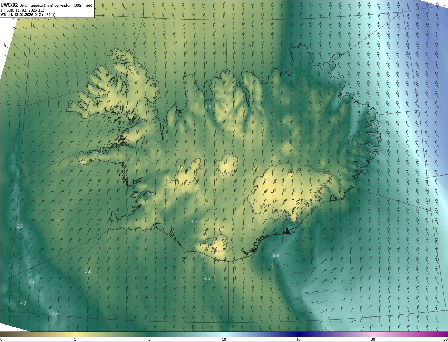
Task: Click the 1 tick on the color scale
Action: [75, 339]
